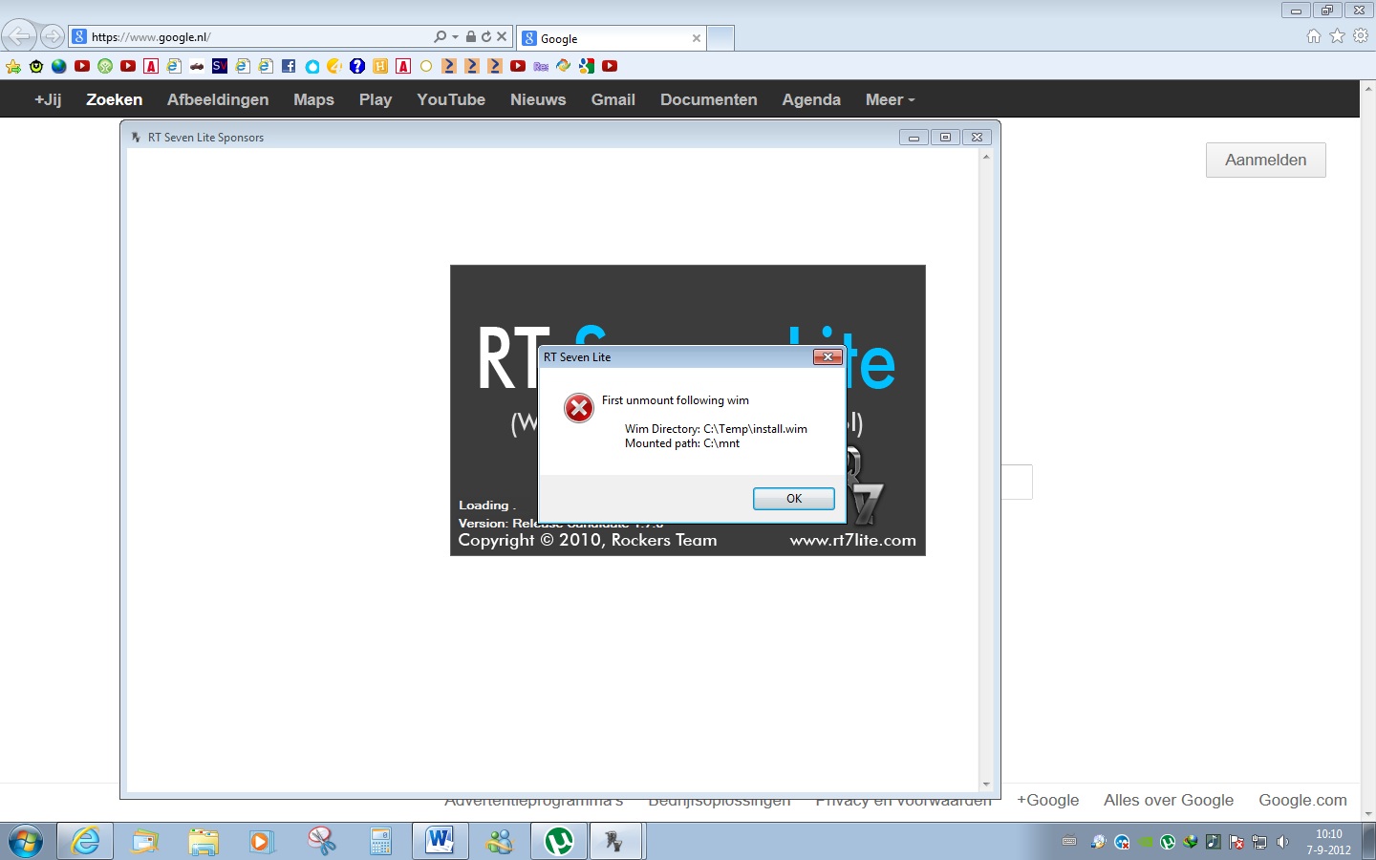Click the scroll-down arrow in Sponsors window
Screen dimensions: 1376x860
pyautogui.click(x=986, y=785)
